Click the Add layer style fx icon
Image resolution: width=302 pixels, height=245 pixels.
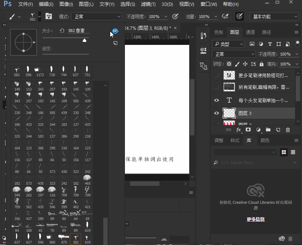(239, 130)
